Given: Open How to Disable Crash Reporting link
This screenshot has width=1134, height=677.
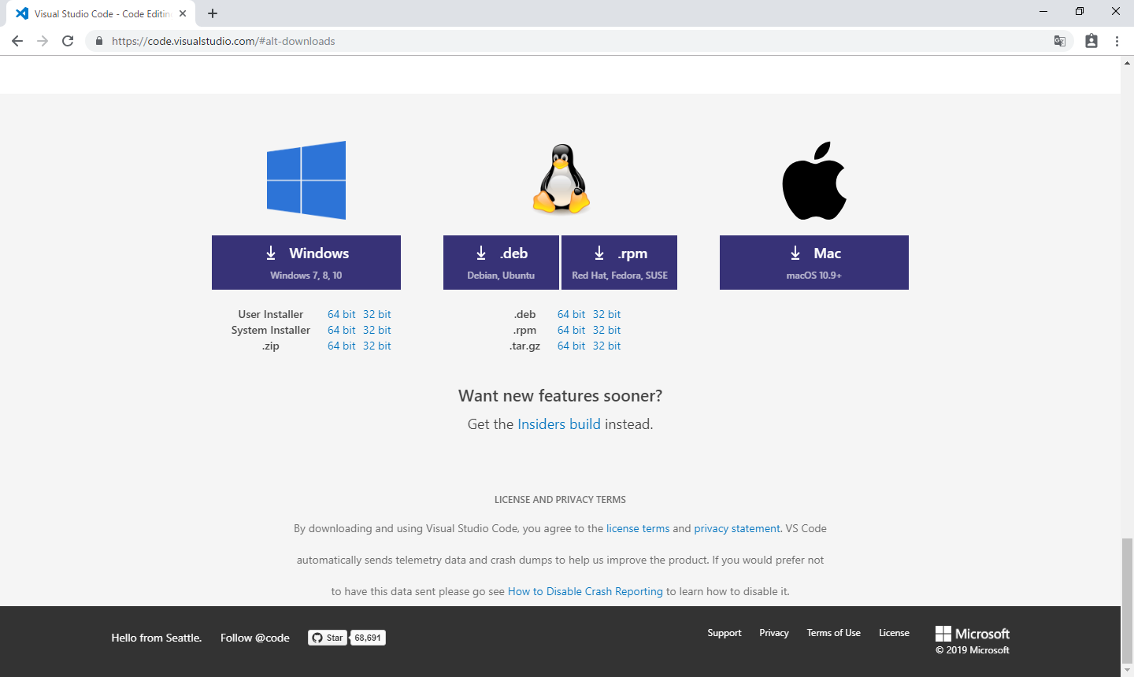Looking at the screenshot, I should point(585,591).
